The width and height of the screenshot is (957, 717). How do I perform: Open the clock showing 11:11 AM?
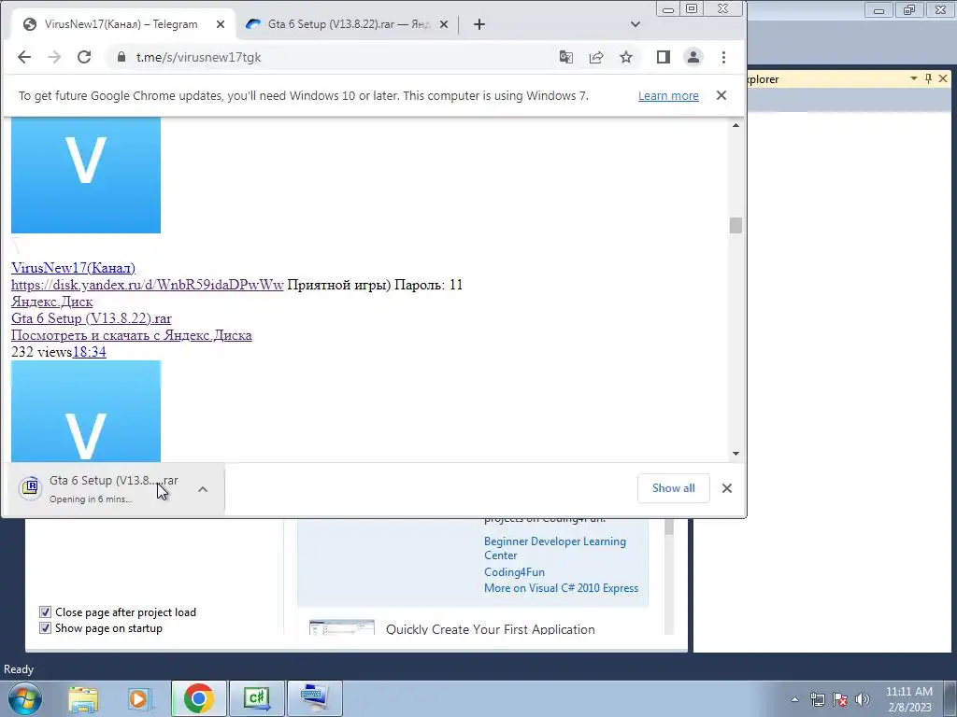(x=908, y=699)
